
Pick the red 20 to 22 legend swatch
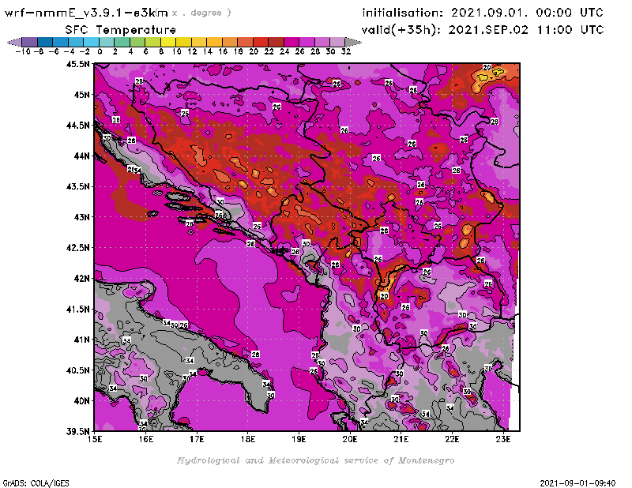tap(261, 42)
